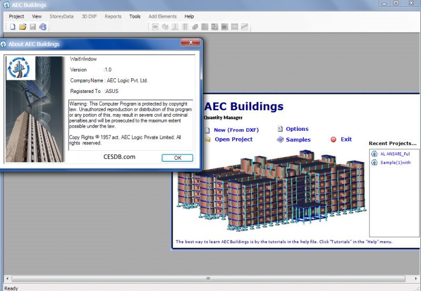421x291 pixels.
Task: Click the icon beside Sample(1)with project
Action: tap(374, 162)
